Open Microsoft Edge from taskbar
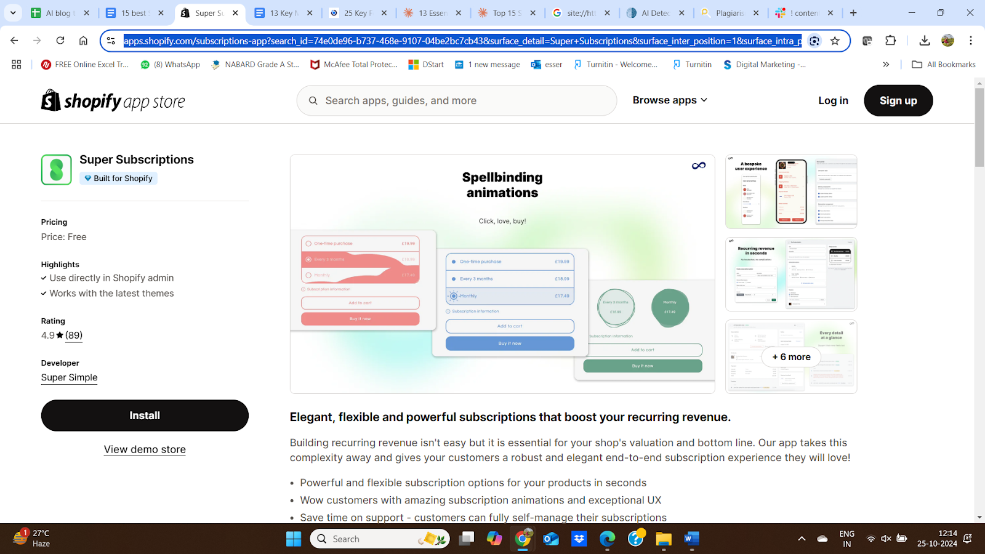Image resolution: width=985 pixels, height=554 pixels. tap(608, 539)
